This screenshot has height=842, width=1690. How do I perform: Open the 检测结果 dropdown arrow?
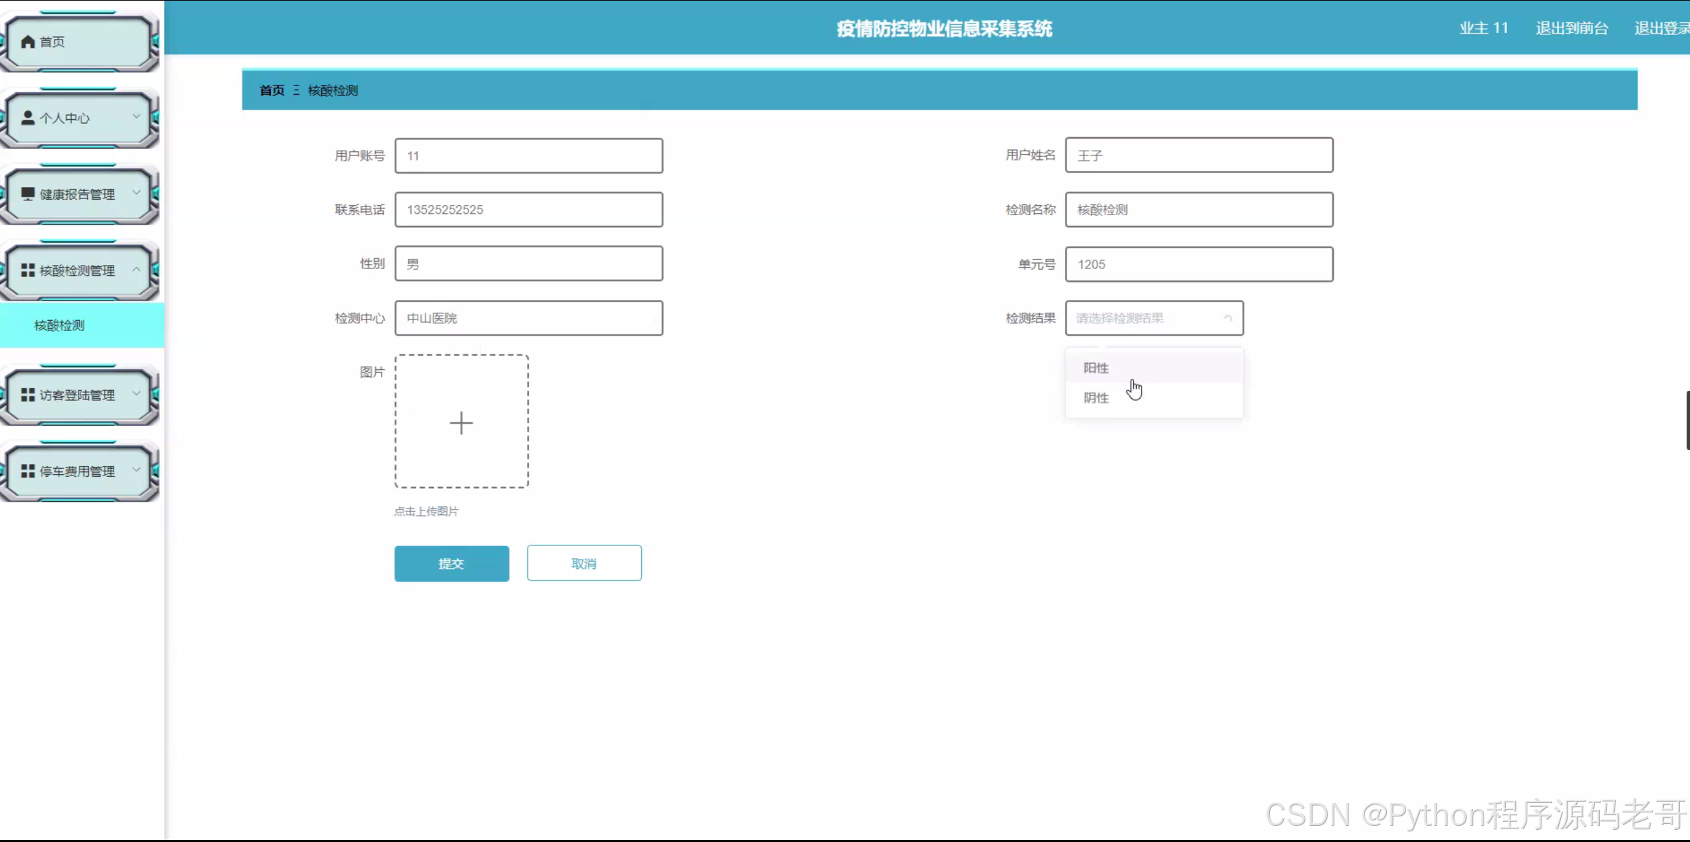pyautogui.click(x=1228, y=318)
